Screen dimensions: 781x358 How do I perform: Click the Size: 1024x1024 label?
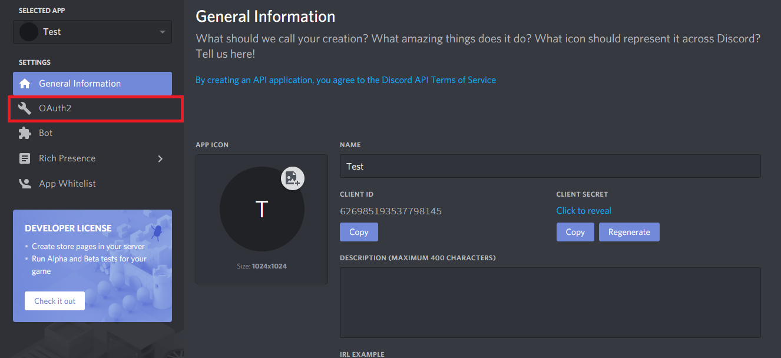262,266
